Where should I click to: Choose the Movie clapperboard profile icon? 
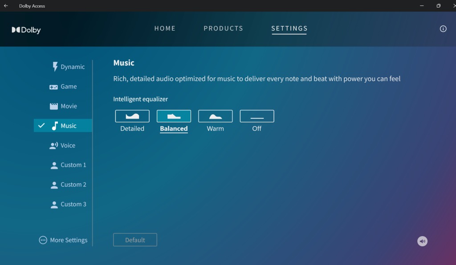(53, 106)
